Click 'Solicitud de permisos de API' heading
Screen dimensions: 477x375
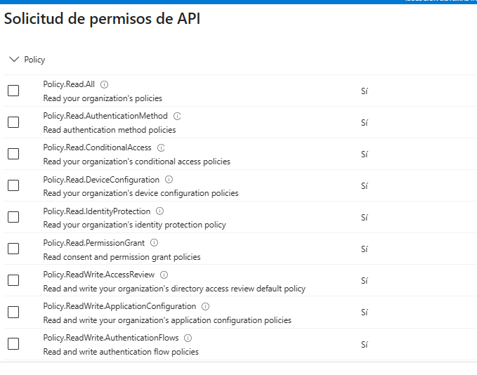point(103,19)
